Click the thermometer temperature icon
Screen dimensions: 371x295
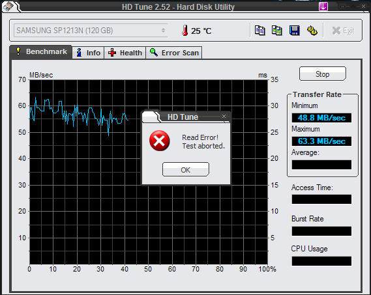[x=185, y=31]
